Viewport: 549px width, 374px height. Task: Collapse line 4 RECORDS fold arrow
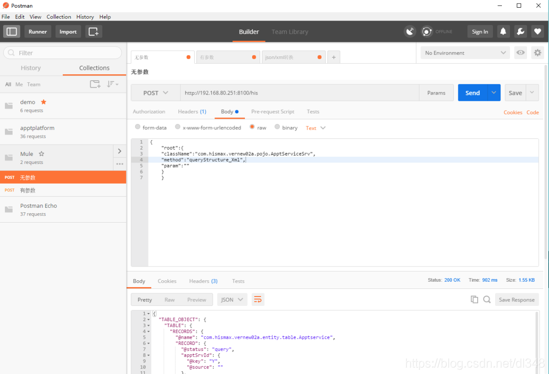pos(148,331)
